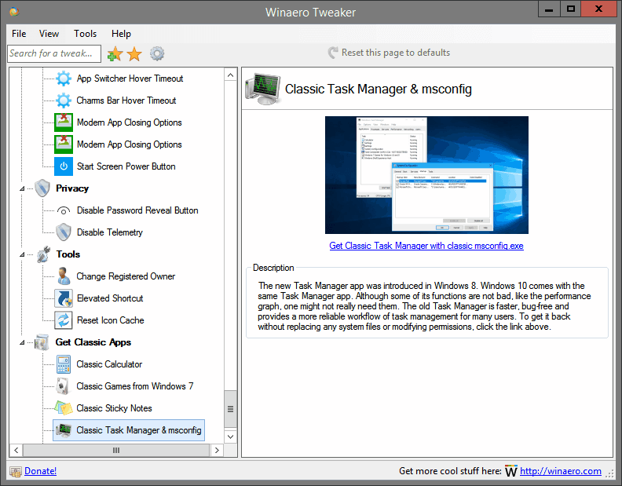This screenshot has height=486, width=622.
Task: Collapse the Get Classic Apps category
Action: pos(22,342)
